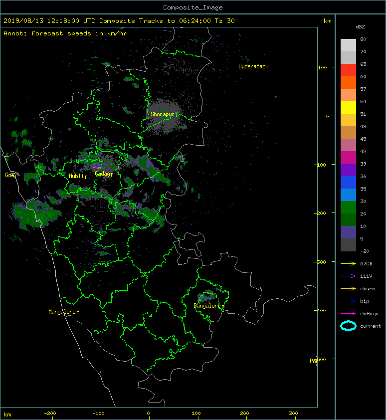Select the light gray 80 dBZ swatch
This screenshot has width=386, height=420.
(348, 45)
